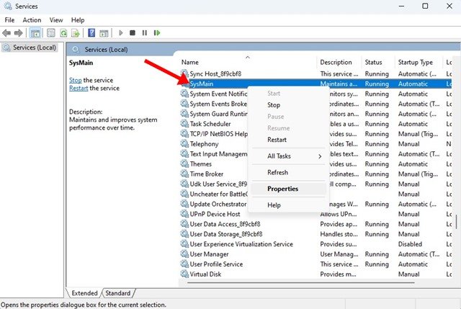Click the gear icon beside Time Broker
This screenshot has height=309, width=461.
[184, 174]
